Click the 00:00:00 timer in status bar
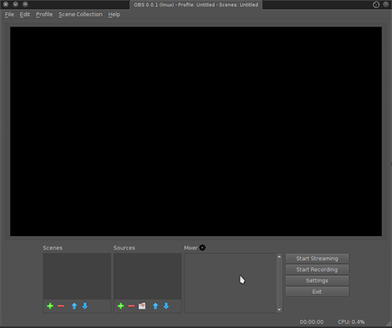Viewport: 392px width, 328px height. pos(311,322)
